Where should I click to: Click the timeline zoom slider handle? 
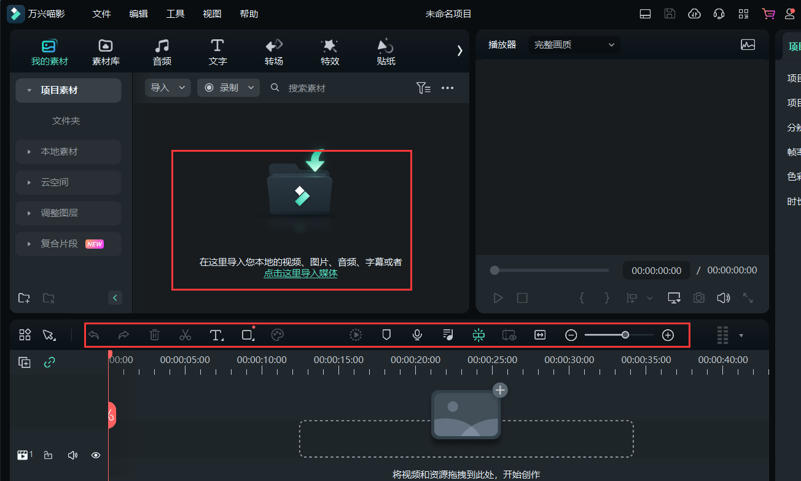[625, 335]
